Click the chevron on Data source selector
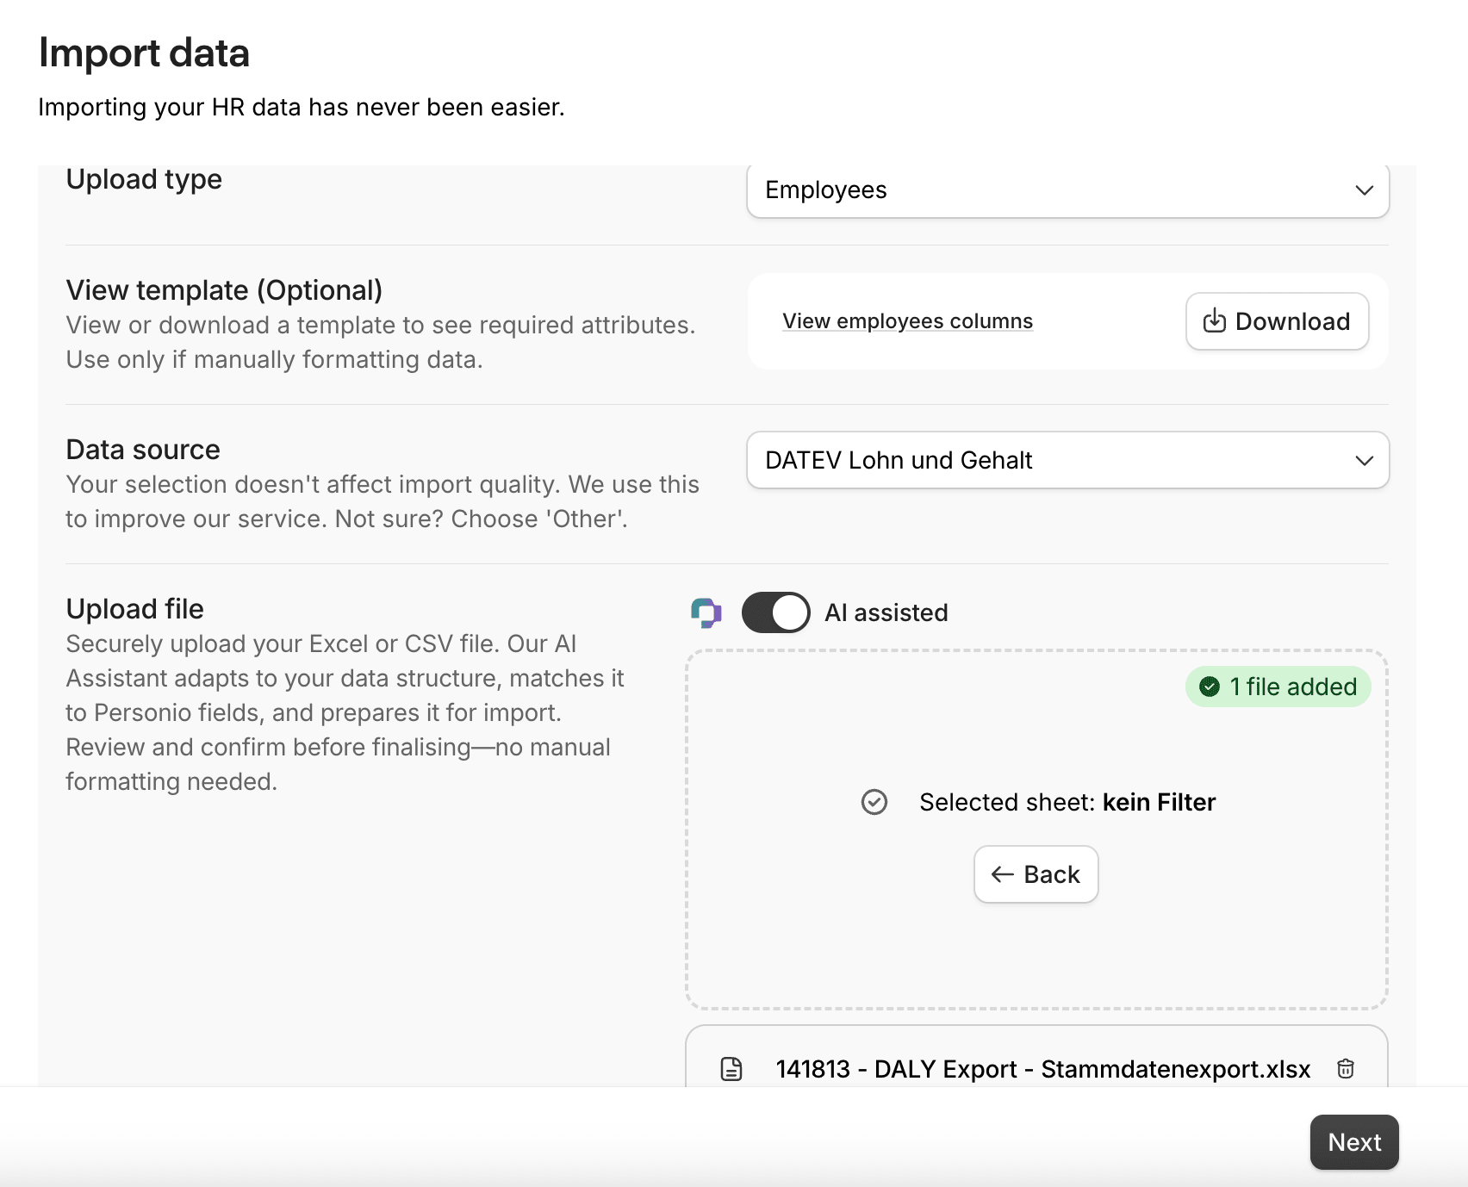The height and width of the screenshot is (1187, 1468). tap(1364, 460)
